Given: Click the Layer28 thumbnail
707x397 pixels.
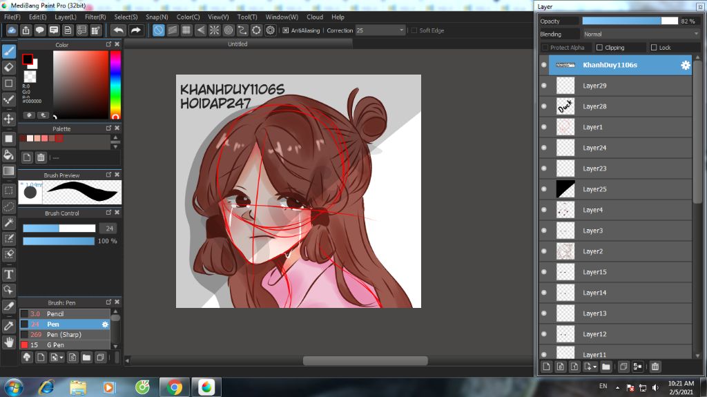Looking at the screenshot, I should (x=565, y=106).
